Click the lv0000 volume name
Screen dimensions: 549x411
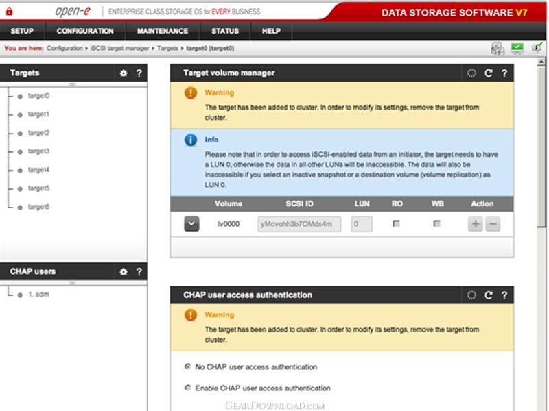(x=229, y=224)
